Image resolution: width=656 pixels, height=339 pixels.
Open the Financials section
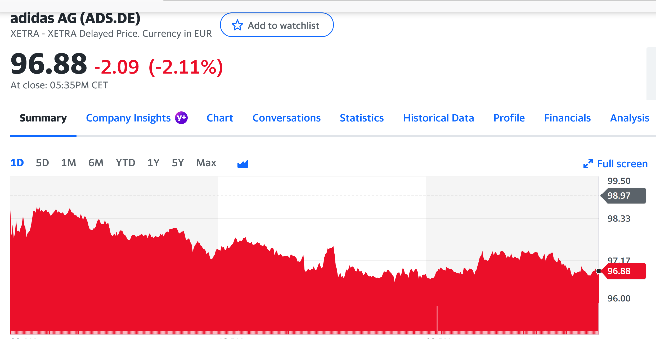point(567,118)
